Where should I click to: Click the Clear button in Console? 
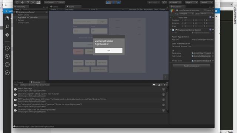(x=16, y=85)
